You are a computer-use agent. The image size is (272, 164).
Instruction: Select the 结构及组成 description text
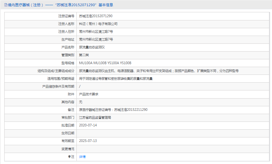[159, 71]
